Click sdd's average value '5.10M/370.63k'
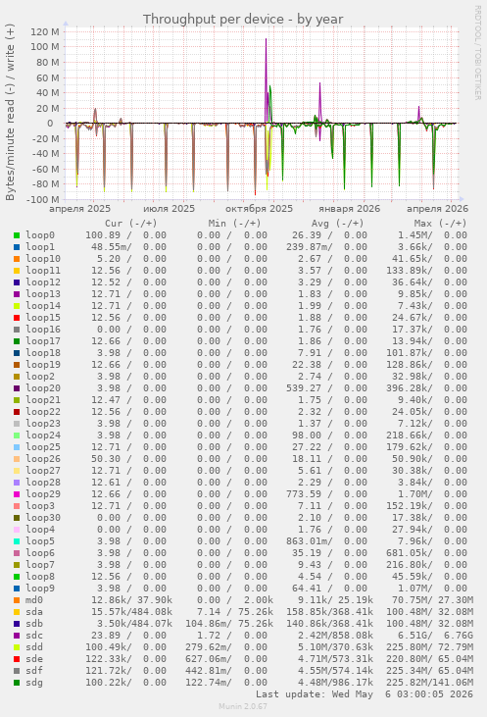 [335, 647]
